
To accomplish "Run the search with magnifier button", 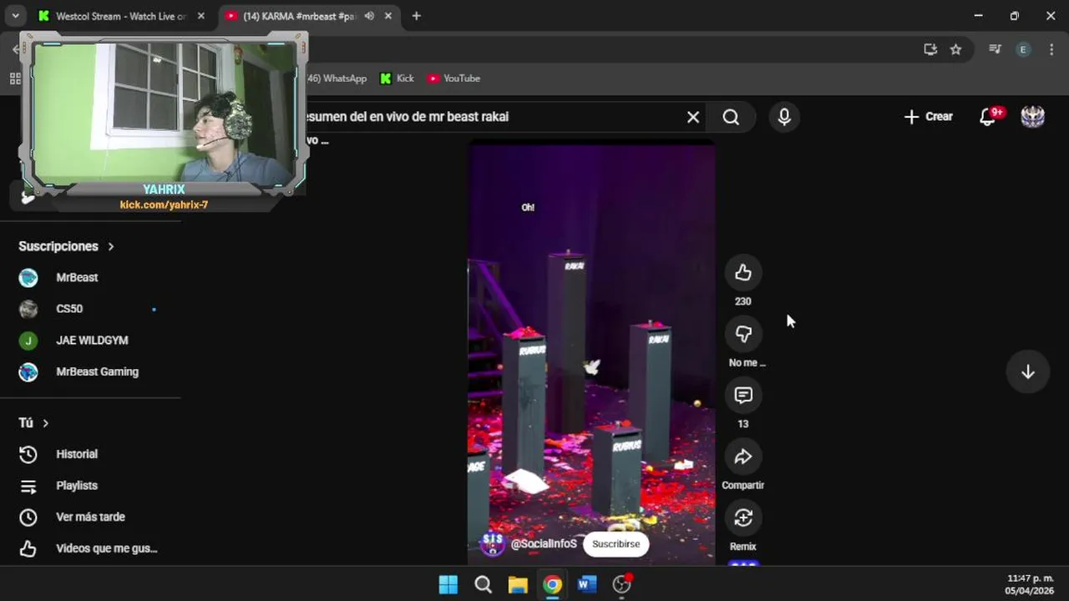I will pos(731,117).
